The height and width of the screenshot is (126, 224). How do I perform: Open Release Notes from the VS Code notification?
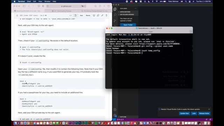[x=204, y=113]
